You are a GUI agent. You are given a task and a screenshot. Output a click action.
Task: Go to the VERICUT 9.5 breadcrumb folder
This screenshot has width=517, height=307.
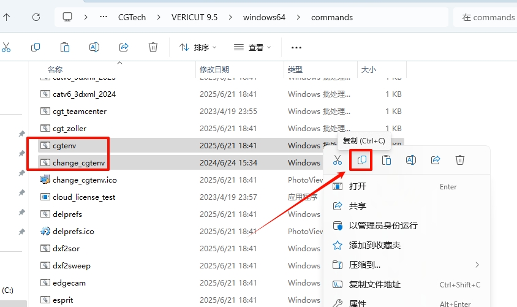pos(195,17)
